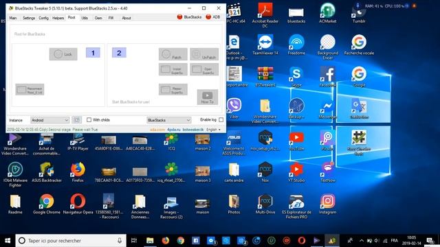
Task: Open the Nox desktop shortcut
Action: 265,172
